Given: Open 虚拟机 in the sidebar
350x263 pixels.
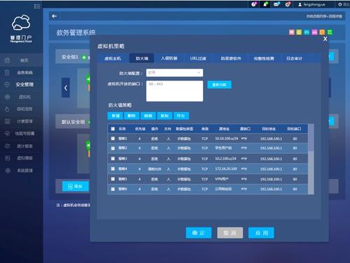Looking at the screenshot, I should pos(21,97).
